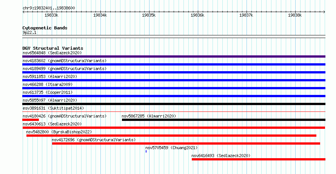The height and width of the screenshot is (174, 336).
Task: Click the right arrow end of ruler
Action: pos(324,12)
